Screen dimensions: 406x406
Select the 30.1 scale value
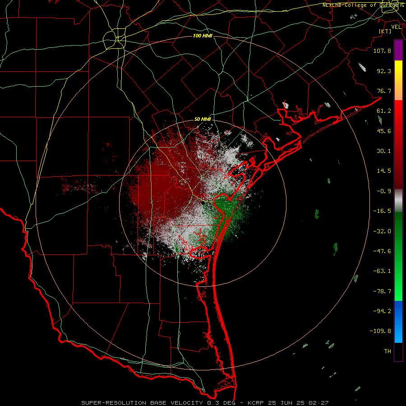click(384, 151)
